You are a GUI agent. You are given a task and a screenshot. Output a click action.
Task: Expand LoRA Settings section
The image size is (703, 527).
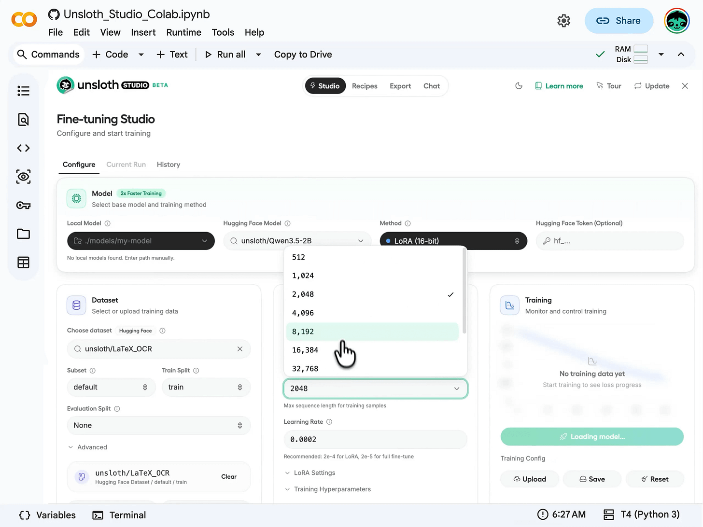pos(310,473)
